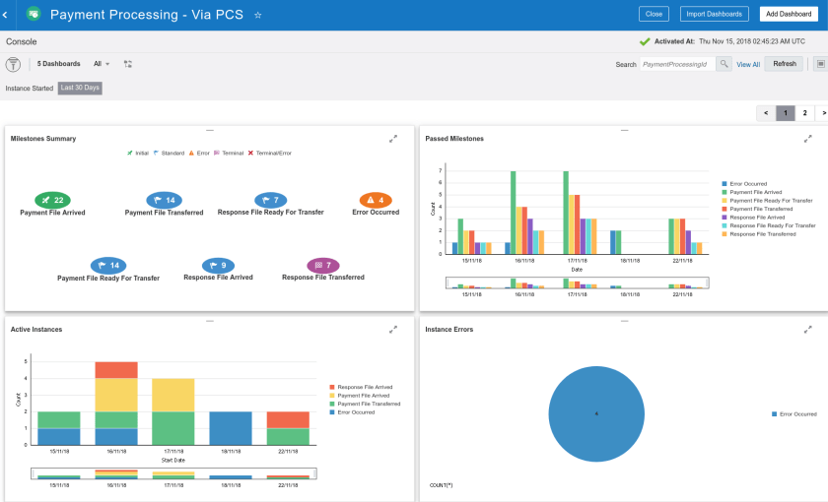828x502 pixels.
Task: Maximize the Passed Milestones chart
Action: coord(808,139)
